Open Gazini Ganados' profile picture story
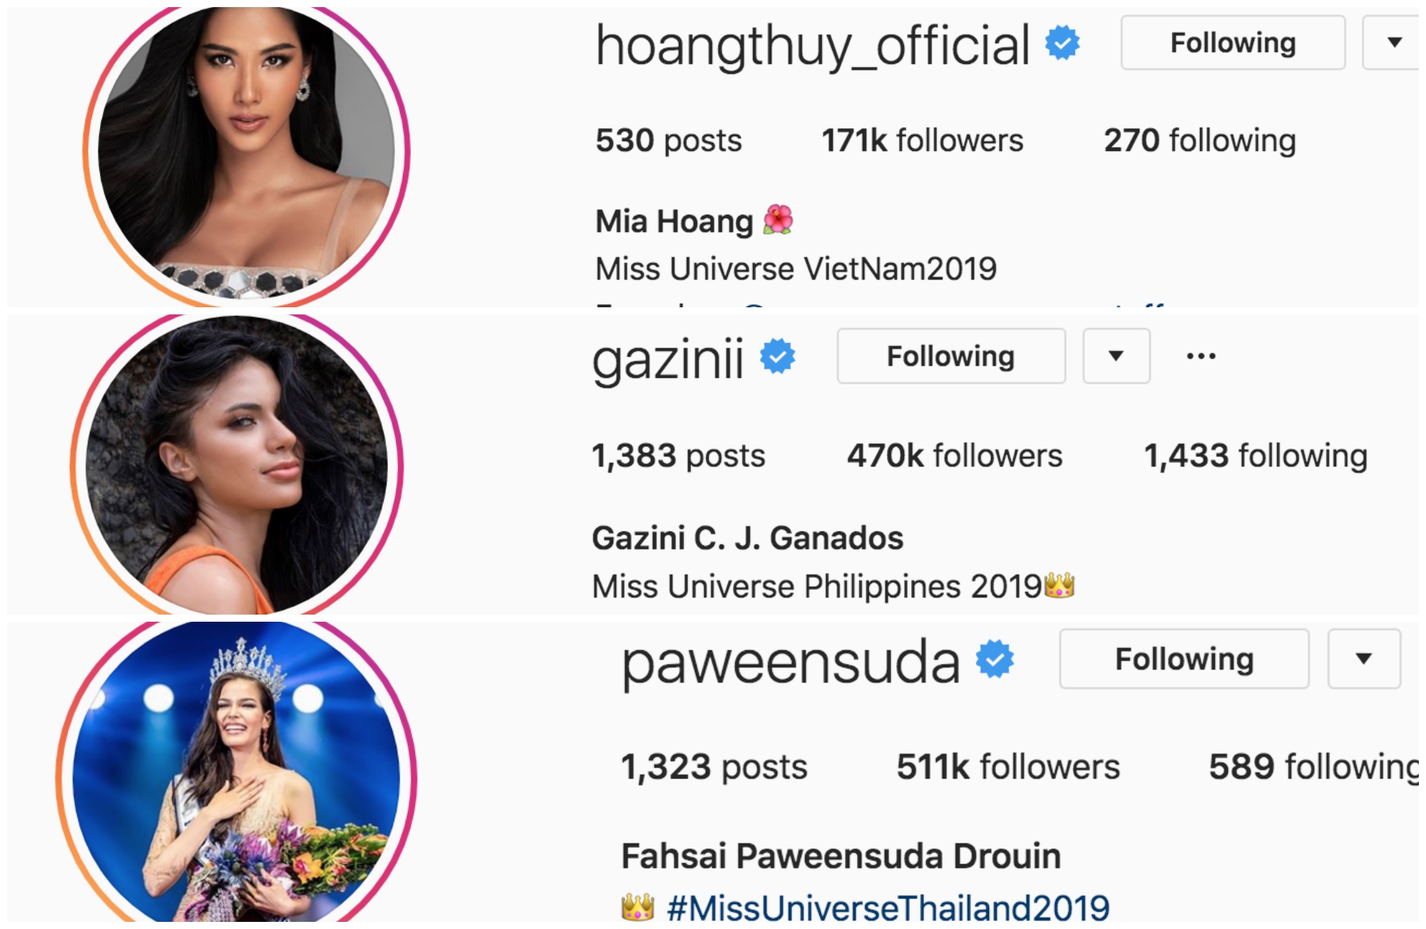 pyautogui.click(x=237, y=465)
